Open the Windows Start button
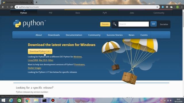184x103 pixels. pos(3,100)
